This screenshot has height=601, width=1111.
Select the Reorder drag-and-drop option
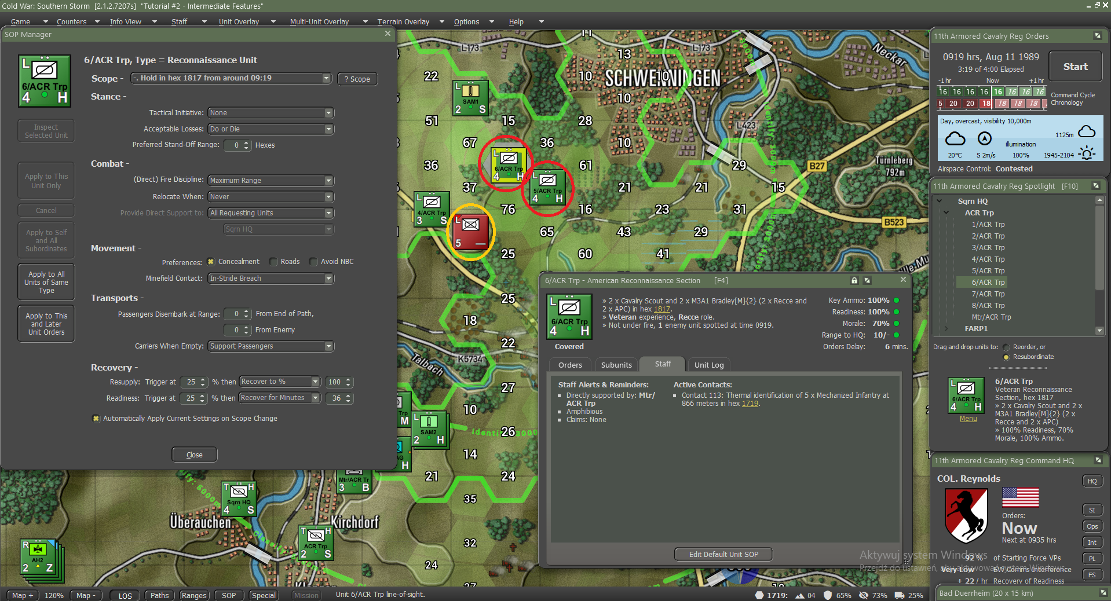(x=1006, y=347)
